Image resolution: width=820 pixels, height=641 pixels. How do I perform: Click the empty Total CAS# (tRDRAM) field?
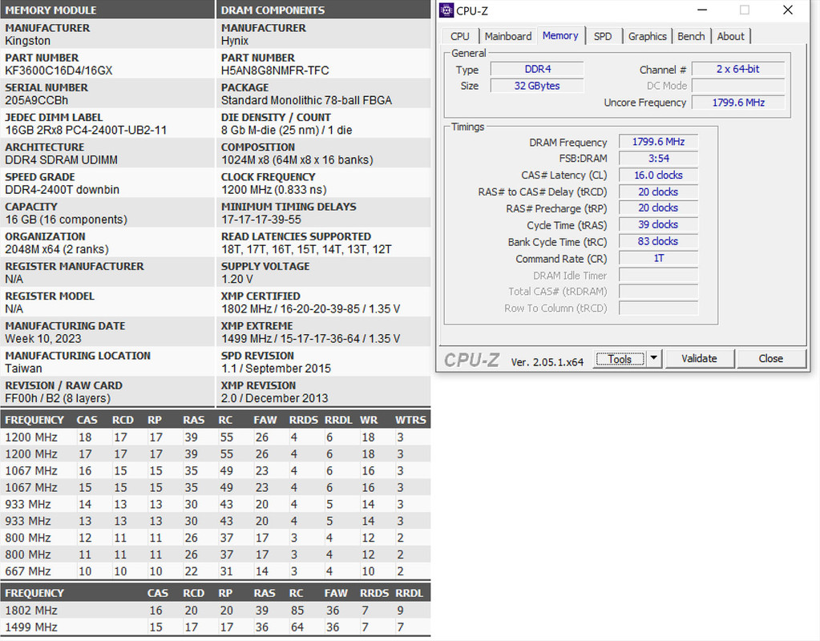[x=658, y=291]
